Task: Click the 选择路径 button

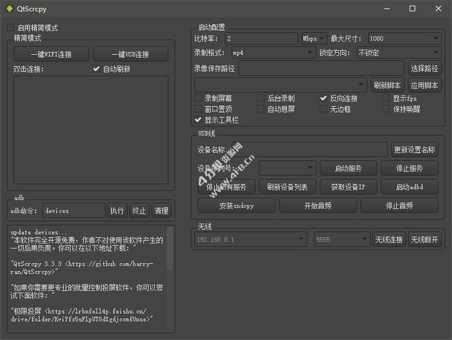Action: pos(425,68)
